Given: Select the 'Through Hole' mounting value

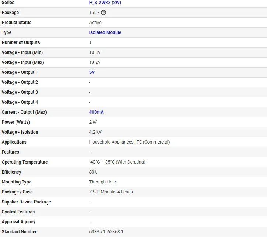Looking at the screenshot, I should coord(103,182).
